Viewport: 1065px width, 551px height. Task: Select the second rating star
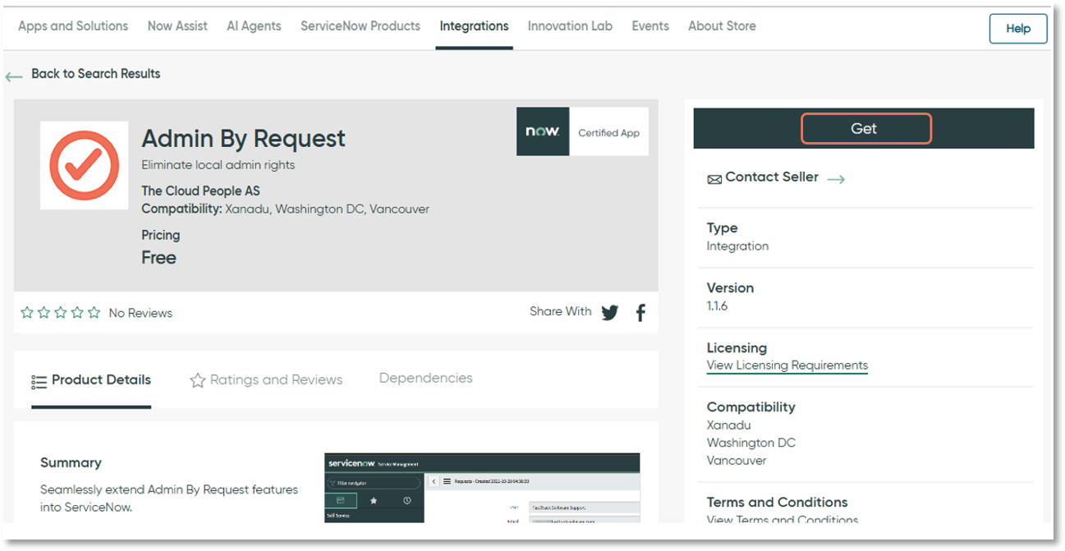tap(44, 313)
